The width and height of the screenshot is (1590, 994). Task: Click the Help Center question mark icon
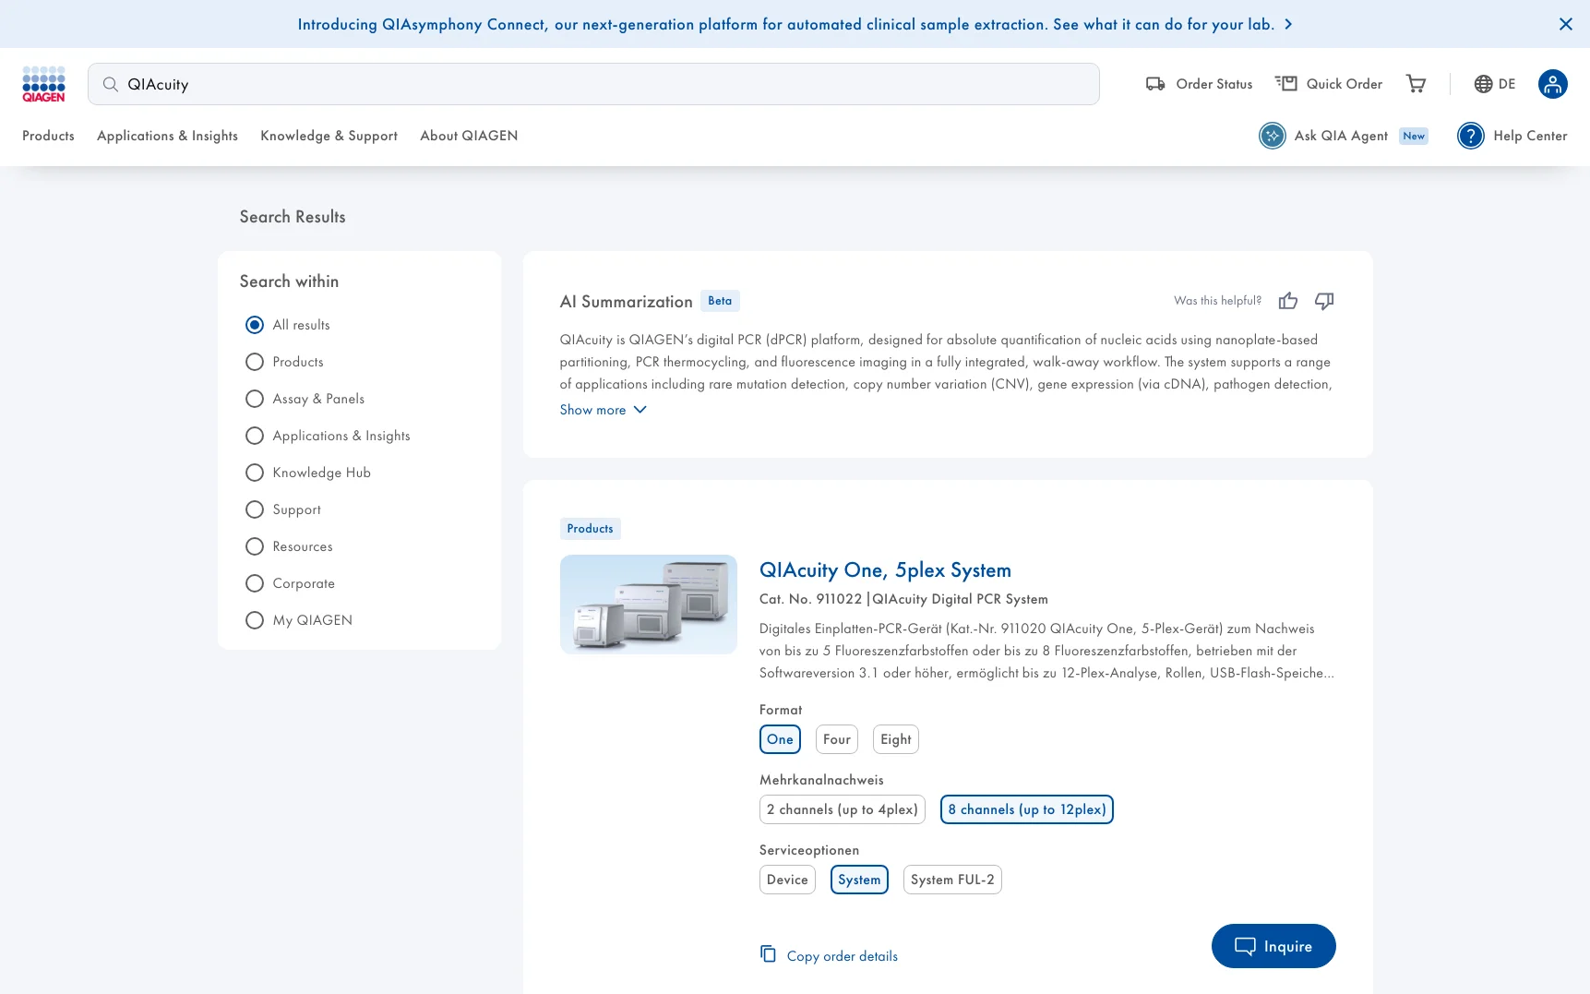click(1470, 136)
